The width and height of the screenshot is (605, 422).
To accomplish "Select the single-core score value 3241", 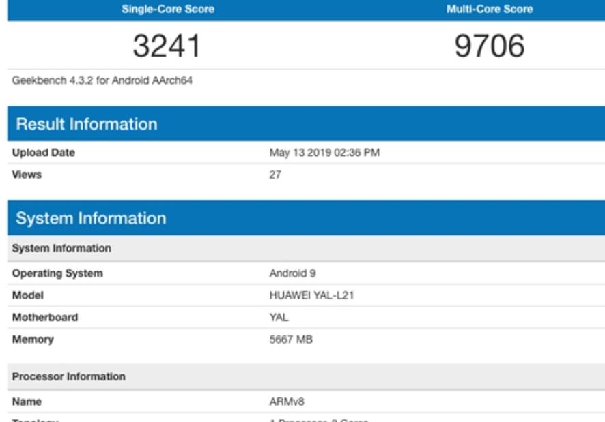I will tap(167, 46).
